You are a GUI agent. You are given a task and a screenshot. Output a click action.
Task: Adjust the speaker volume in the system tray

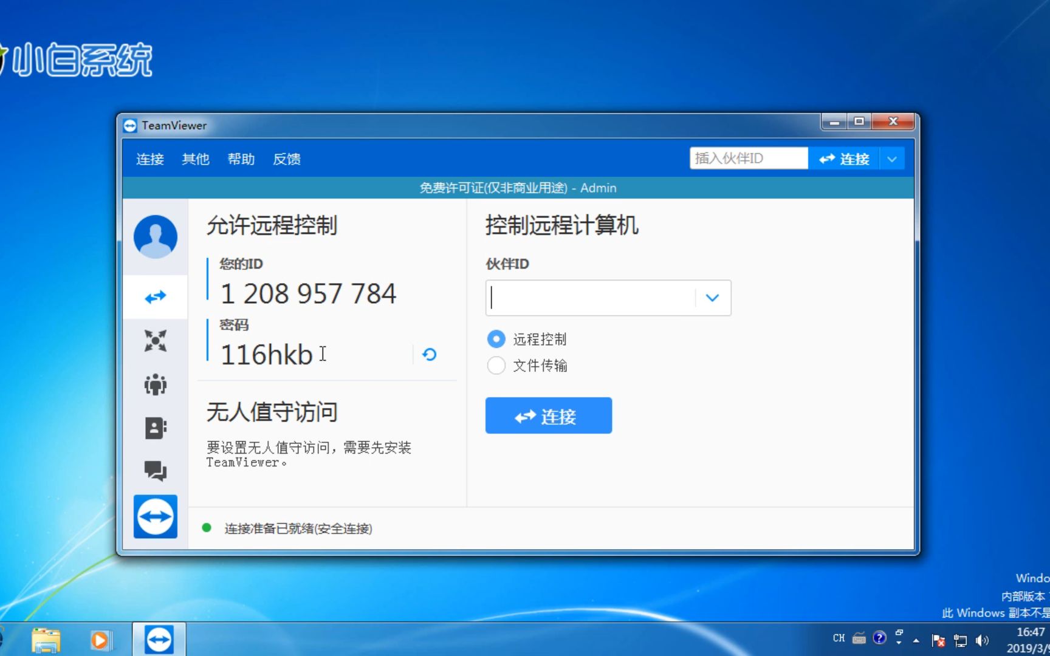tap(981, 638)
